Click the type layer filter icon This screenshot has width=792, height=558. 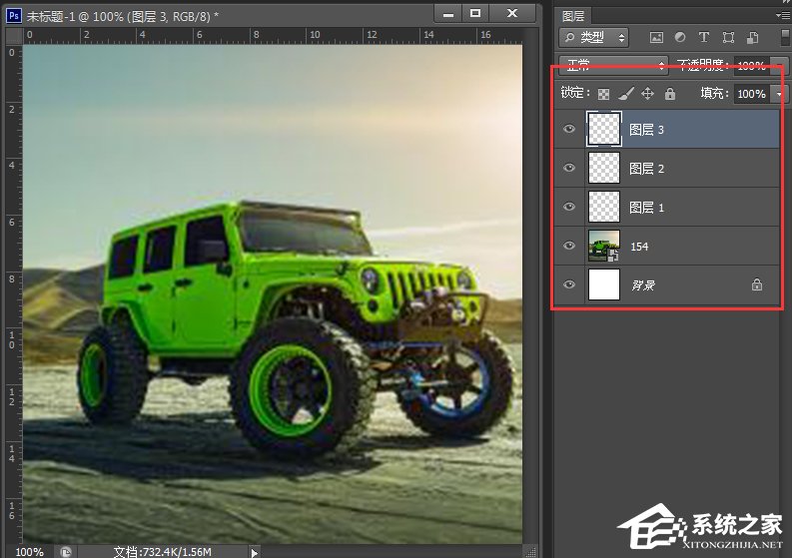(703, 37)
